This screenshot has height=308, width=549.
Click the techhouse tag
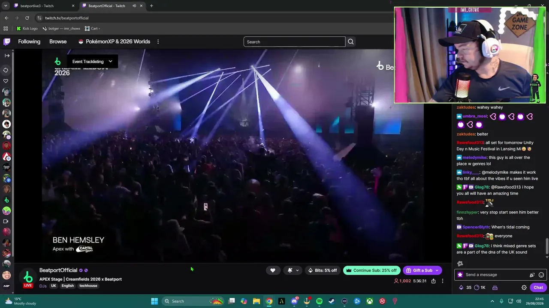point(88,286)
